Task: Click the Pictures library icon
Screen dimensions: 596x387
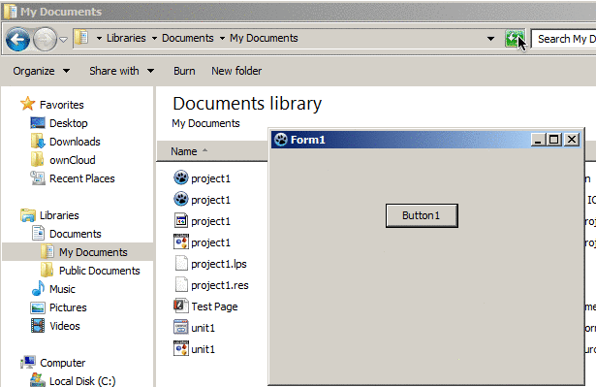Action: tap(38, 307)
